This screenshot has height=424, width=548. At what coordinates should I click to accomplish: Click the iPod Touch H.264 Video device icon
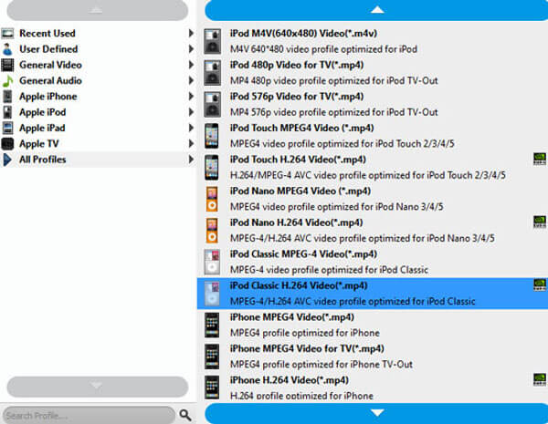tap(212, 167)
